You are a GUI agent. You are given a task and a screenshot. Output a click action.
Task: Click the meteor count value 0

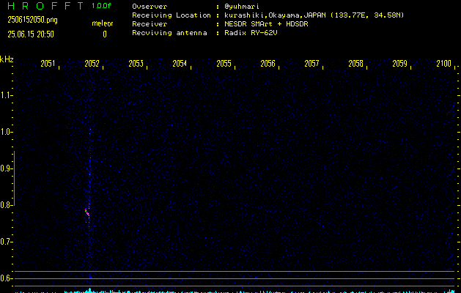pos(105,34)
